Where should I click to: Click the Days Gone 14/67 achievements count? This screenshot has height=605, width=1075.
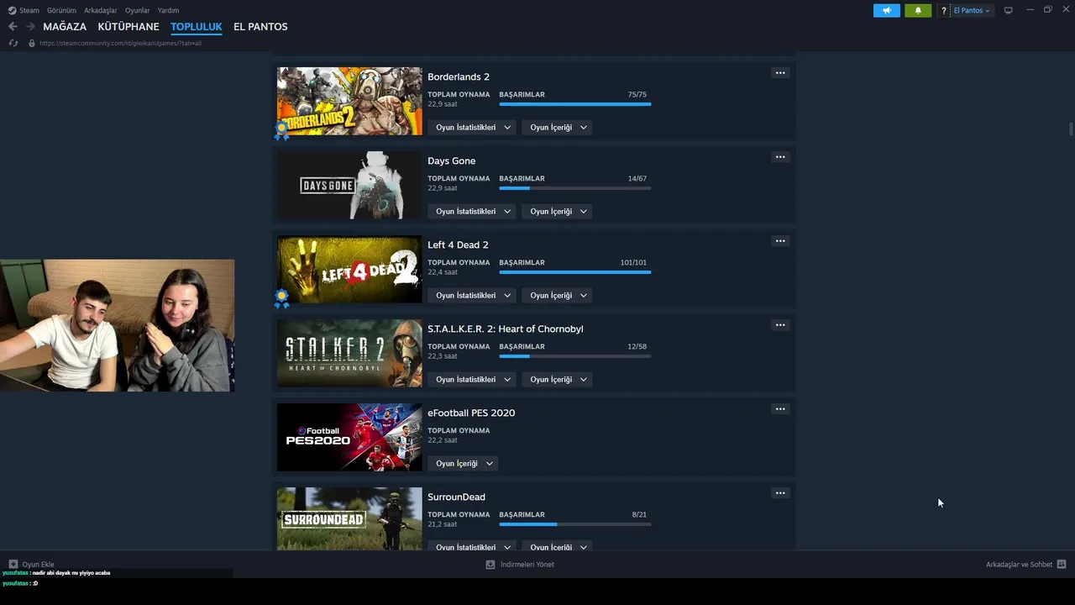pyautogui.click(x=637, y=178)
